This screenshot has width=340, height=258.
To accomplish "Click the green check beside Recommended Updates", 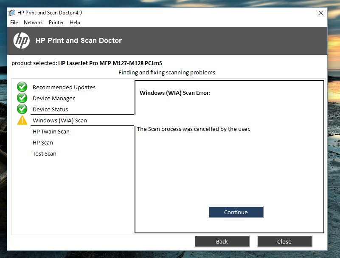I will pos(22,87).
